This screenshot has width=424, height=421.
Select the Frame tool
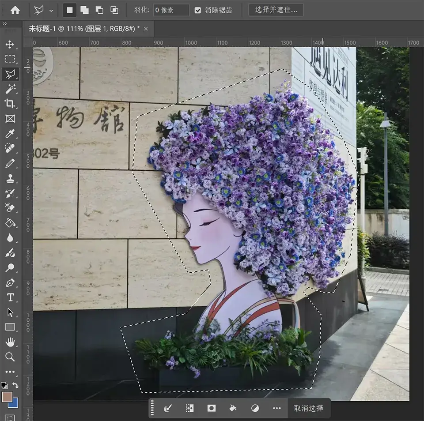point(10,119)
